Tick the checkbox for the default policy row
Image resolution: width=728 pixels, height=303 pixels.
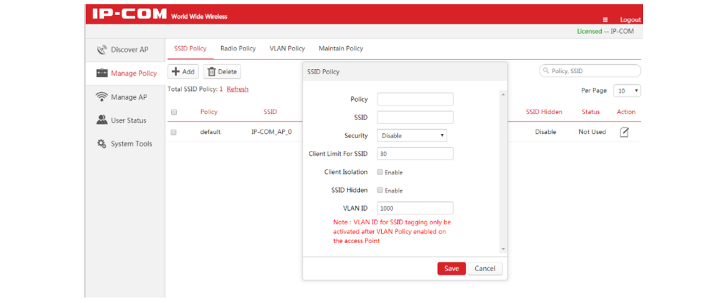pos(174,132)
